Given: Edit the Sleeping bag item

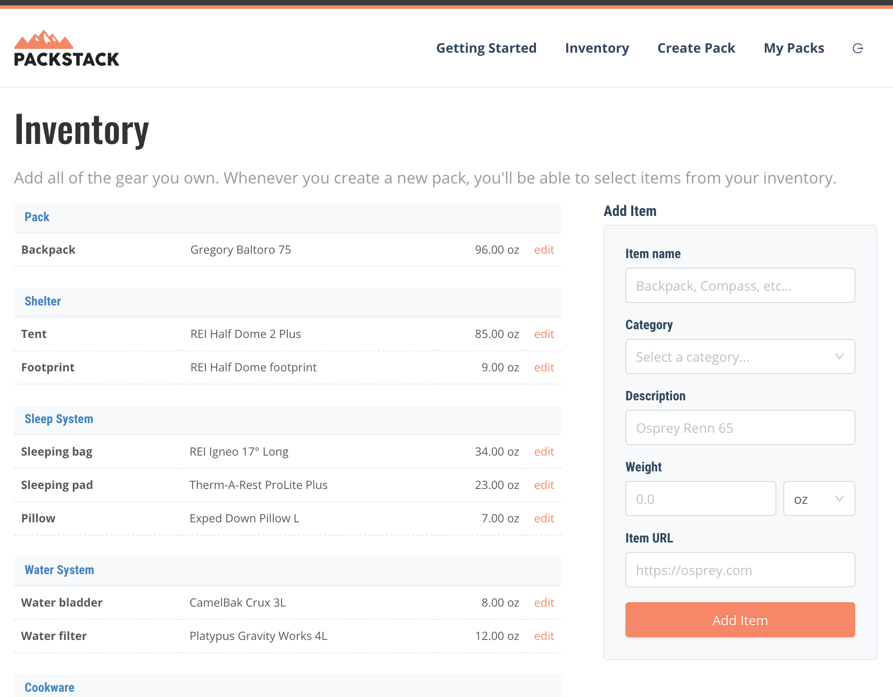Looking at the screenshot, I should click(x=544, y=452).
